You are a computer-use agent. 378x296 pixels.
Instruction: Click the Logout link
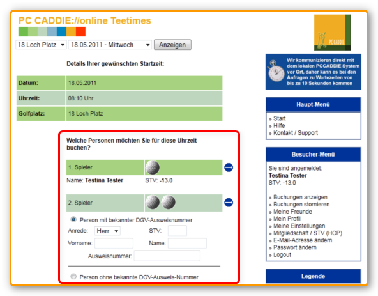[282, 254]
